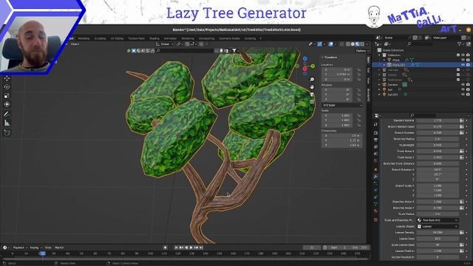Open the outliner filter dropdown
The image size is (473, 266).
[x=460, y=44]
